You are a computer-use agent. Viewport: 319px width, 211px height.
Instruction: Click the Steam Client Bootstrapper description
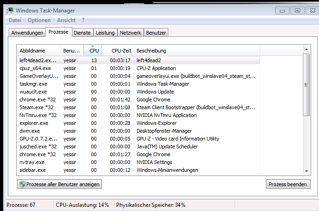pyautogui.click(x=196, y=107)
